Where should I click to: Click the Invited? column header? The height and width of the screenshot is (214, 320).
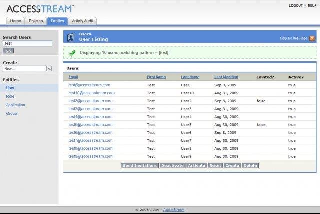(265, 77)
